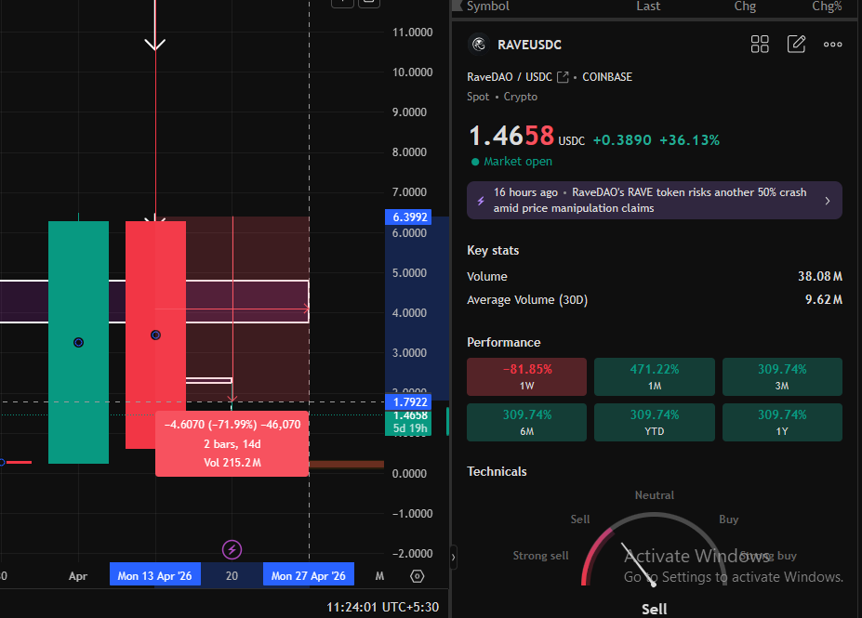Image resolution: width=862 pixels, height=618 pixels.
Task: Click the RaveDAO coin logo in symbol header
Action: pos(478,44)
